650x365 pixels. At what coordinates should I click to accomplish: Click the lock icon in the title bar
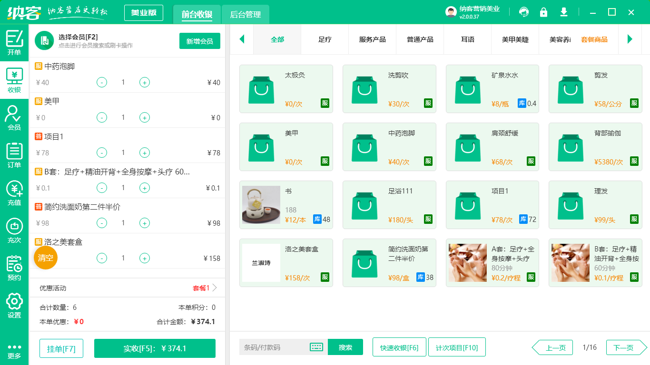tap(543, 12)
